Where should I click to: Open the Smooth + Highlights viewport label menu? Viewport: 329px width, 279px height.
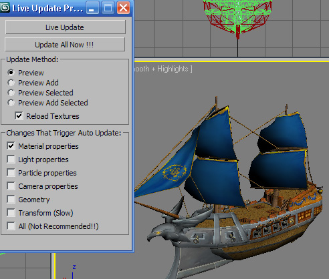pyautogui.click(x=163, y=69)
